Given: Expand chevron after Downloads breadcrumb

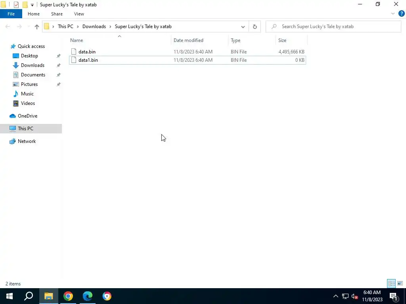Looking at the screenshot, I should click(x=110, y=27).
